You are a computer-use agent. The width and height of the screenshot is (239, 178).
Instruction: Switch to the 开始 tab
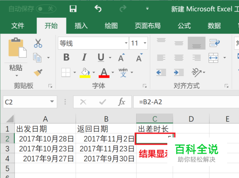tap(51, 26)
